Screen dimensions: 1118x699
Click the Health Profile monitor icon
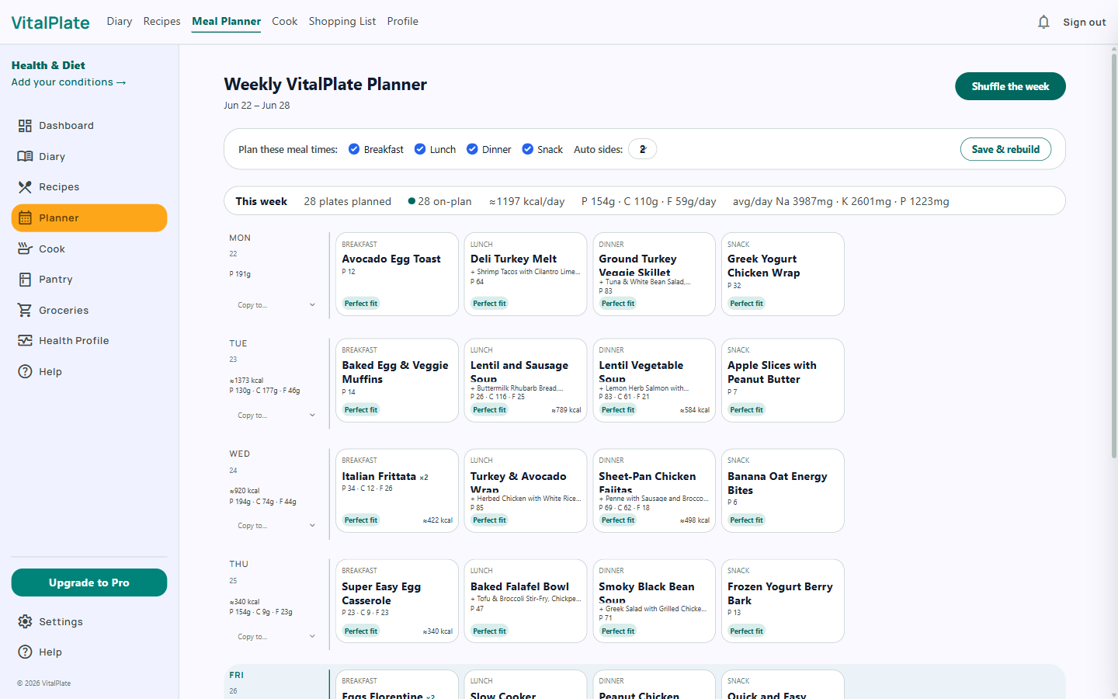point(25,340)
